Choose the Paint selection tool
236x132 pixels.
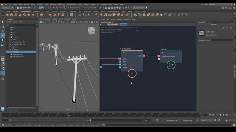[3, 31]
